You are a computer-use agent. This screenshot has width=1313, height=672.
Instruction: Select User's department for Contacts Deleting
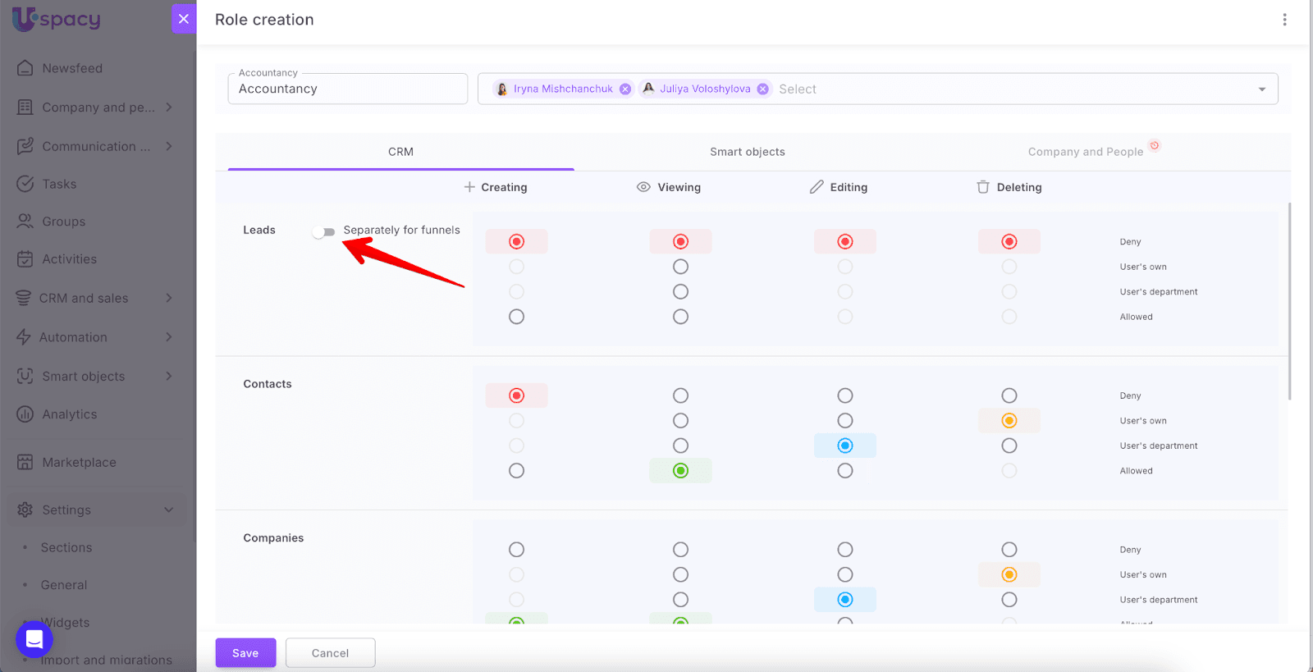pos(1009,446)
